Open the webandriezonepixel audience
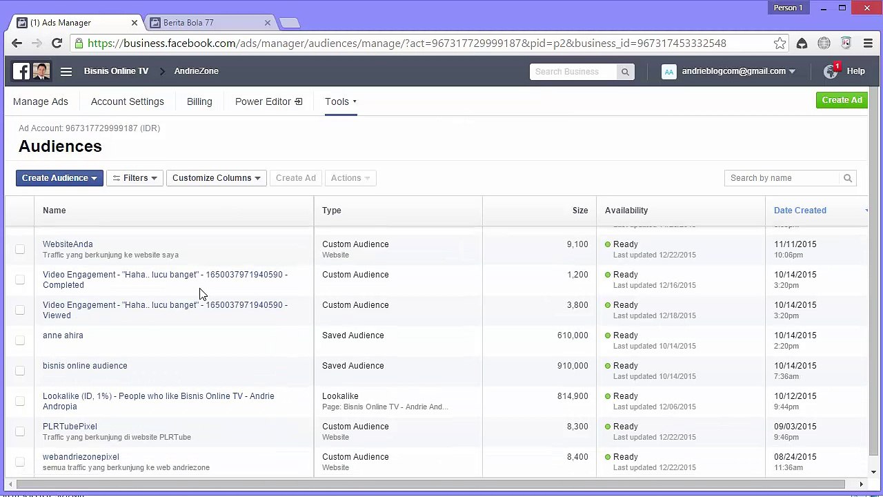Viewport: 883px width, 497px height. 81,457
